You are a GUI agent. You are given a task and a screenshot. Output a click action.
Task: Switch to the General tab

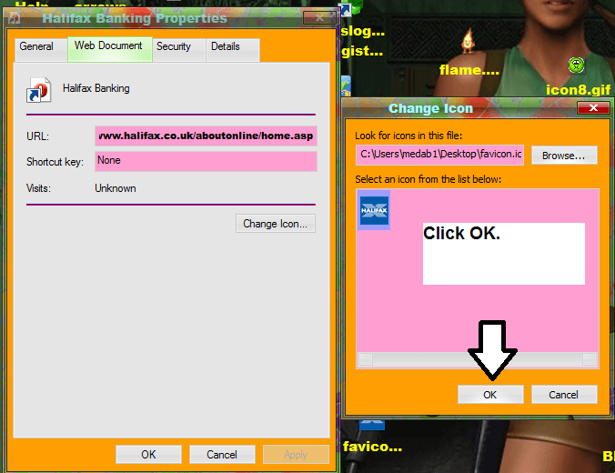(x=36, y=46)
